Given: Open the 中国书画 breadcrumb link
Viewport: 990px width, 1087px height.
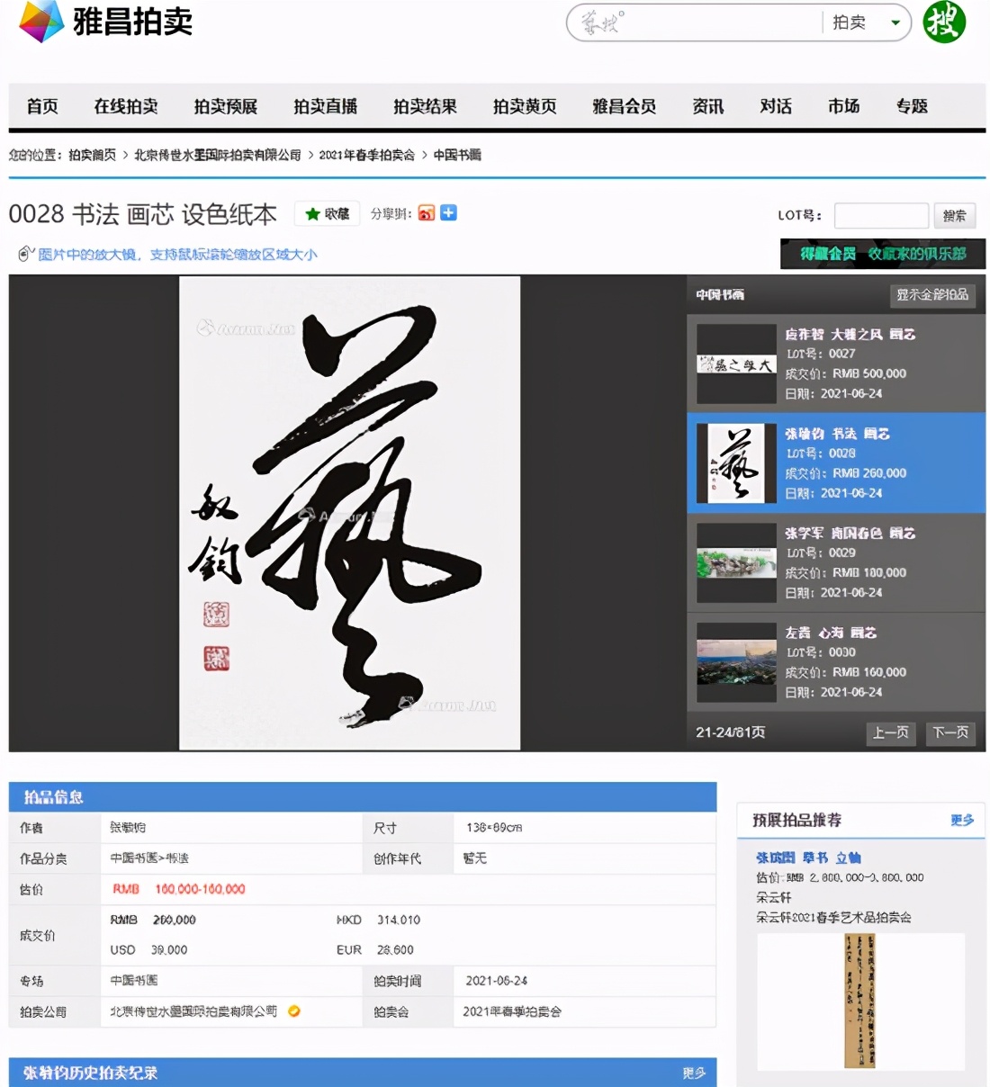Looking at the screenshot, I should 457,155.
